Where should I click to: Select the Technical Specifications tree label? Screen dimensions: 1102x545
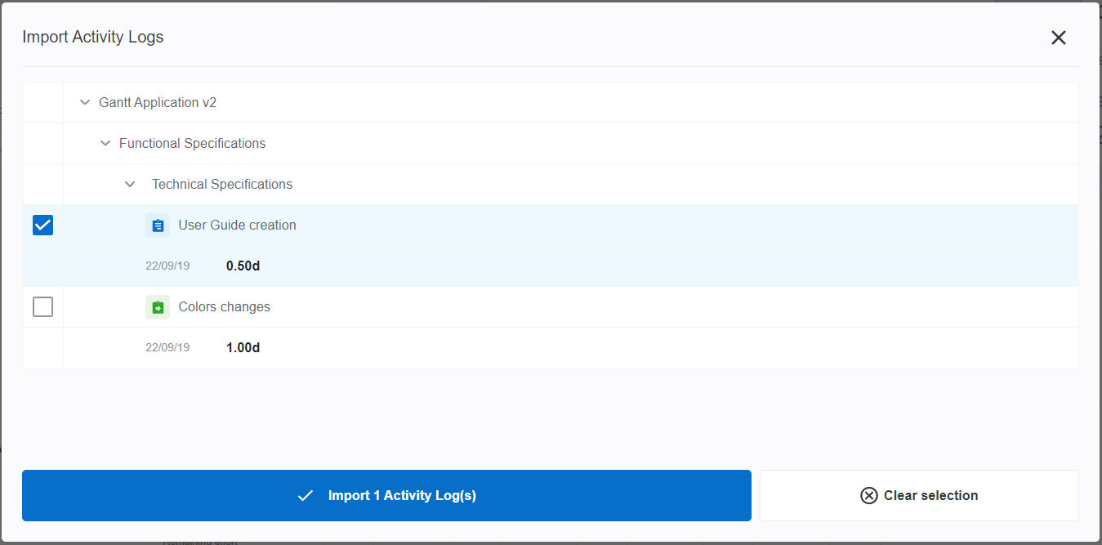[222, 185]
